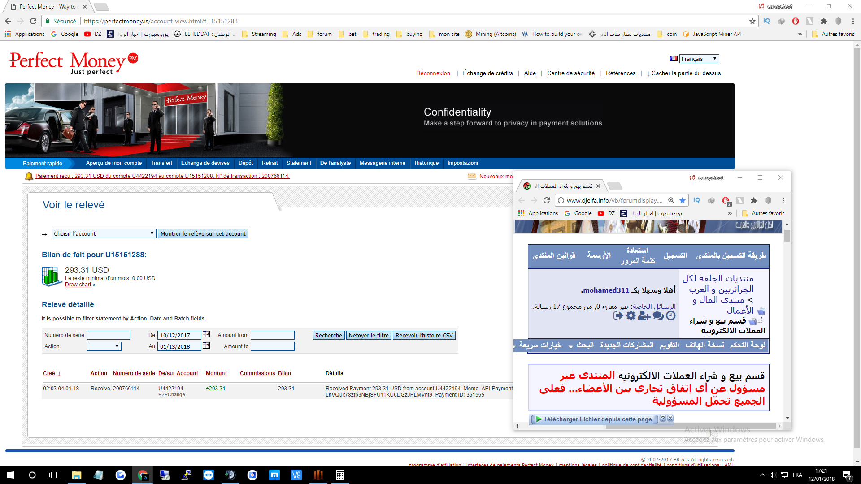The width and height of the screenshot is (861, 484).
Task: Open the Choisir l'account dropdown
Action: (x=104, y=233)
